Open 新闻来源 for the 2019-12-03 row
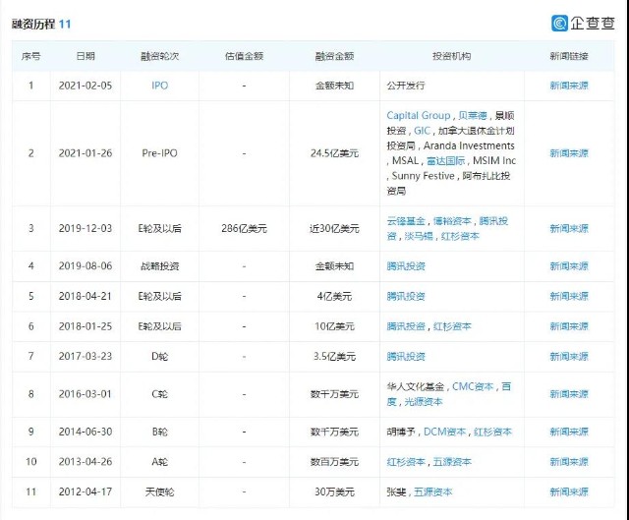Screen dimensions: 629x520 [x=569, y=229]
